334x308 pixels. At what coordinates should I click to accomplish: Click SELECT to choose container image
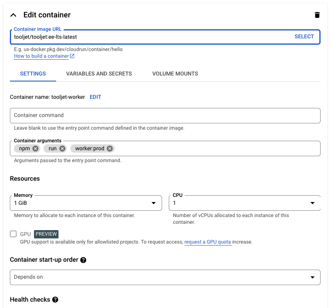(x=304, y=36)
